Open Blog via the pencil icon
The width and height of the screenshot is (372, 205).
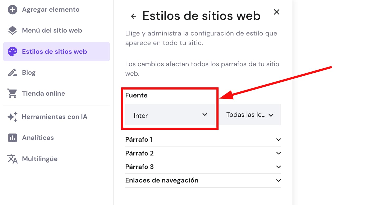(12, 72)
